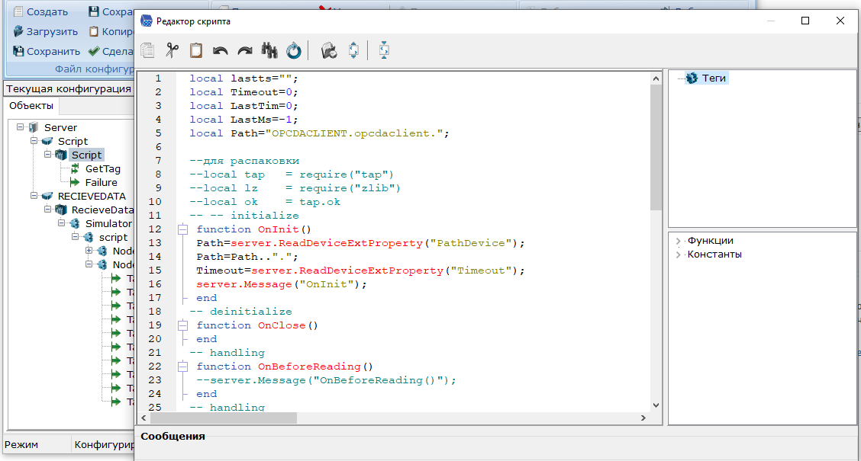The width and height of the screenshot is (861, 461).
Task: Collapse the lowercase script node under Simulator
Action: [76, 237]
